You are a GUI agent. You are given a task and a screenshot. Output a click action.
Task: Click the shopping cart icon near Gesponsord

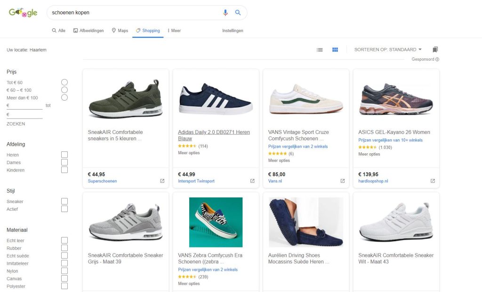point(434,49)
